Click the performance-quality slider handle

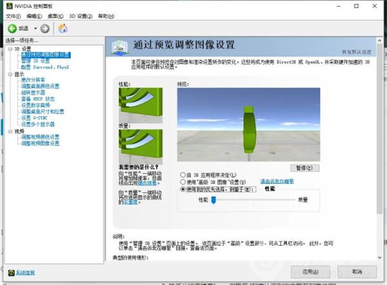click(x=213, y=200)
